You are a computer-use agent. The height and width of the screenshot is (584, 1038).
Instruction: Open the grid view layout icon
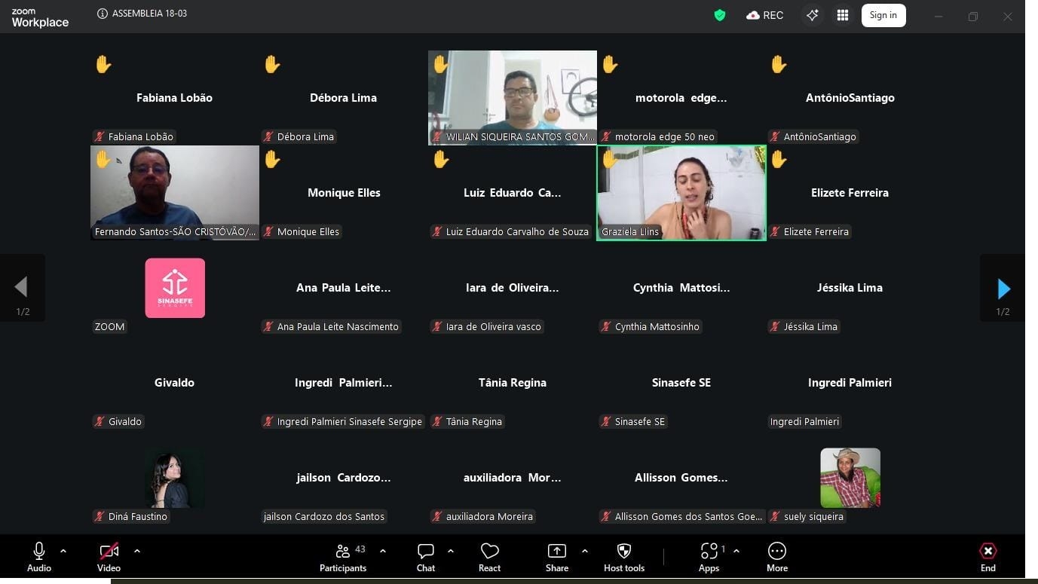[843, 15]
